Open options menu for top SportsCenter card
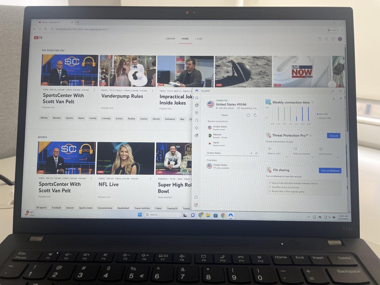 pyautogui.click(x=94, y=90)
